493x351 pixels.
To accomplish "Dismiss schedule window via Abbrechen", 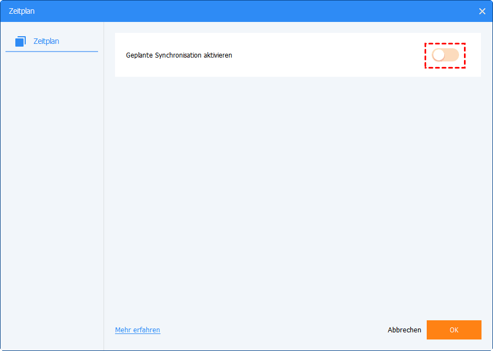I will coord(404,330).
